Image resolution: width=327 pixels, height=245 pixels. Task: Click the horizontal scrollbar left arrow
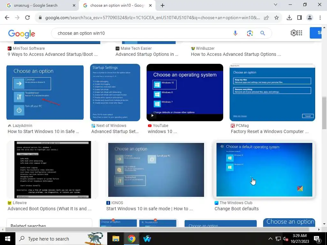click(x=2, y=230)
